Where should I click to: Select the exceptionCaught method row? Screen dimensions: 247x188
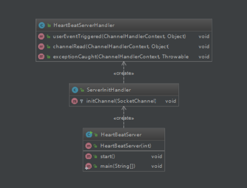tap(124, 56)
